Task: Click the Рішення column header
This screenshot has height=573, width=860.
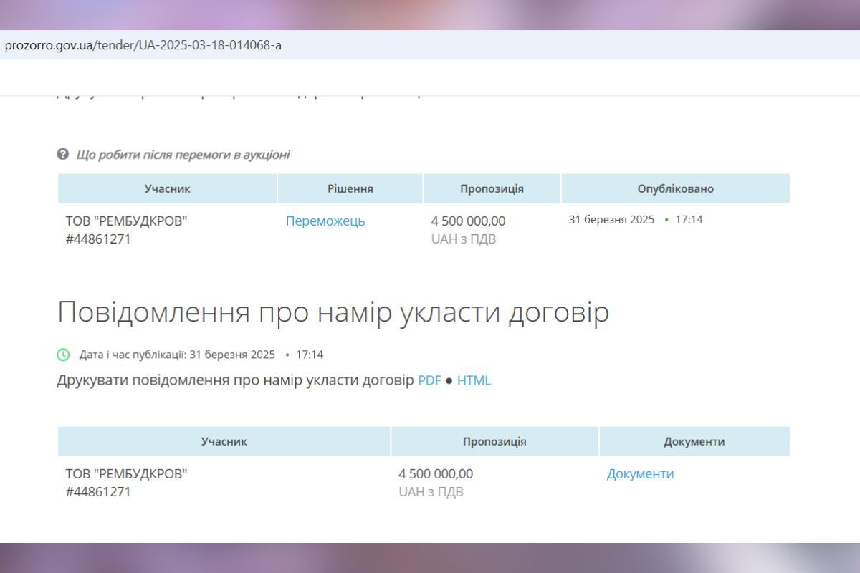Action: point(350,189)
